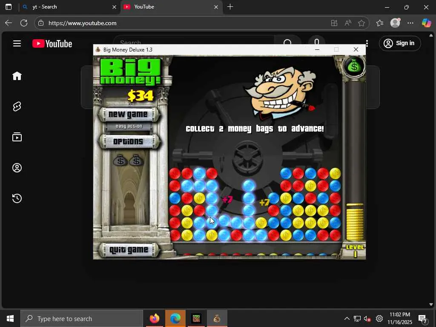View site information lock icon
Screen dimensions: 436x327
click(x=41, y=23)
